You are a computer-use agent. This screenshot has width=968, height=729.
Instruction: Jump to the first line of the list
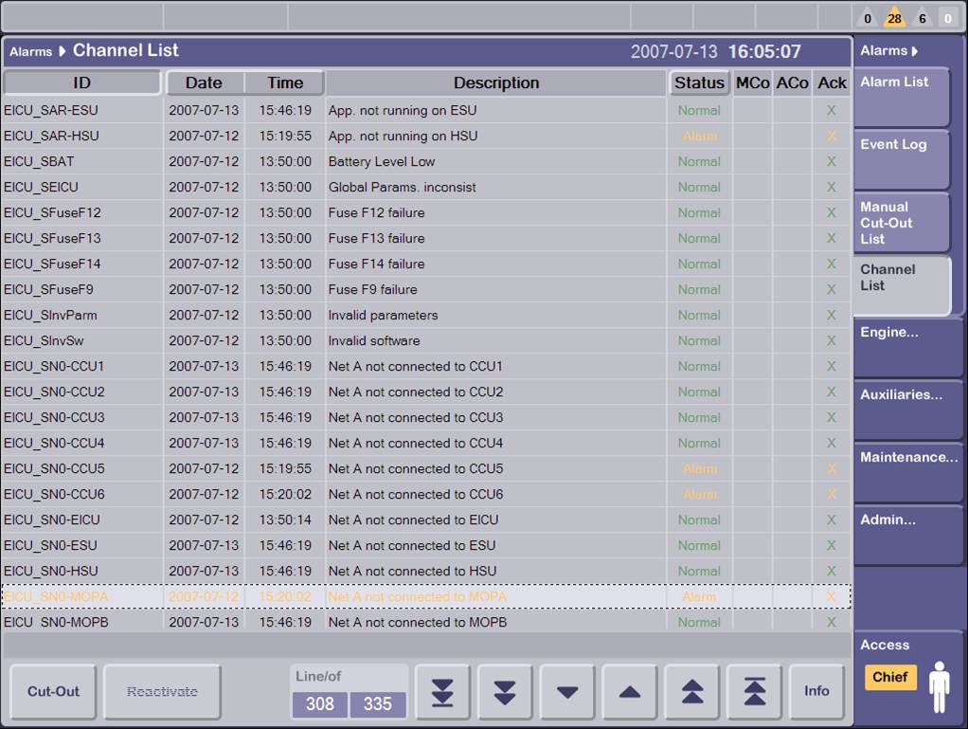point(754,692)
